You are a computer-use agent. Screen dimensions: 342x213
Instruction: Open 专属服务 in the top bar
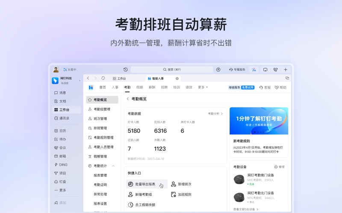coord(237,69)
